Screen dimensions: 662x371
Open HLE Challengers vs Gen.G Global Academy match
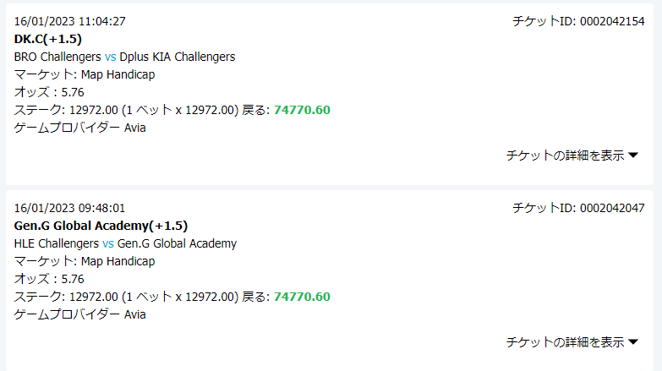pyautogui.click(x=125, y=243)
